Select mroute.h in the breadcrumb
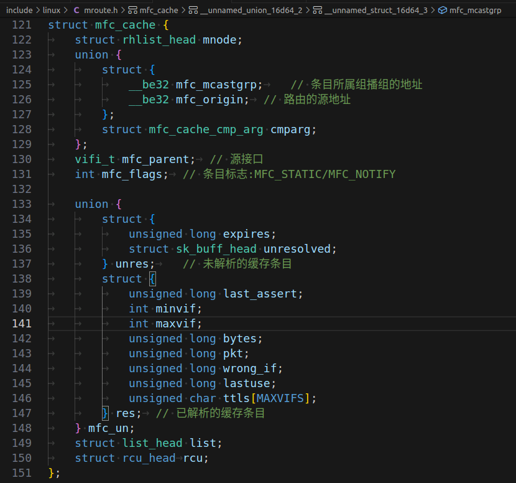The height and width of the screenshot is (483, 516). 101,10
